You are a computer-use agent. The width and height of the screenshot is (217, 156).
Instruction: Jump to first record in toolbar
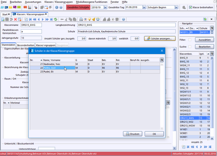point(30,19)
